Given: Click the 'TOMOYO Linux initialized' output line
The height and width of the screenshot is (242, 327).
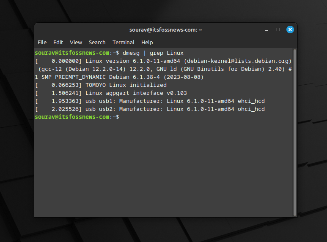Looking at the screenshot, I should [x=126, y=85].
